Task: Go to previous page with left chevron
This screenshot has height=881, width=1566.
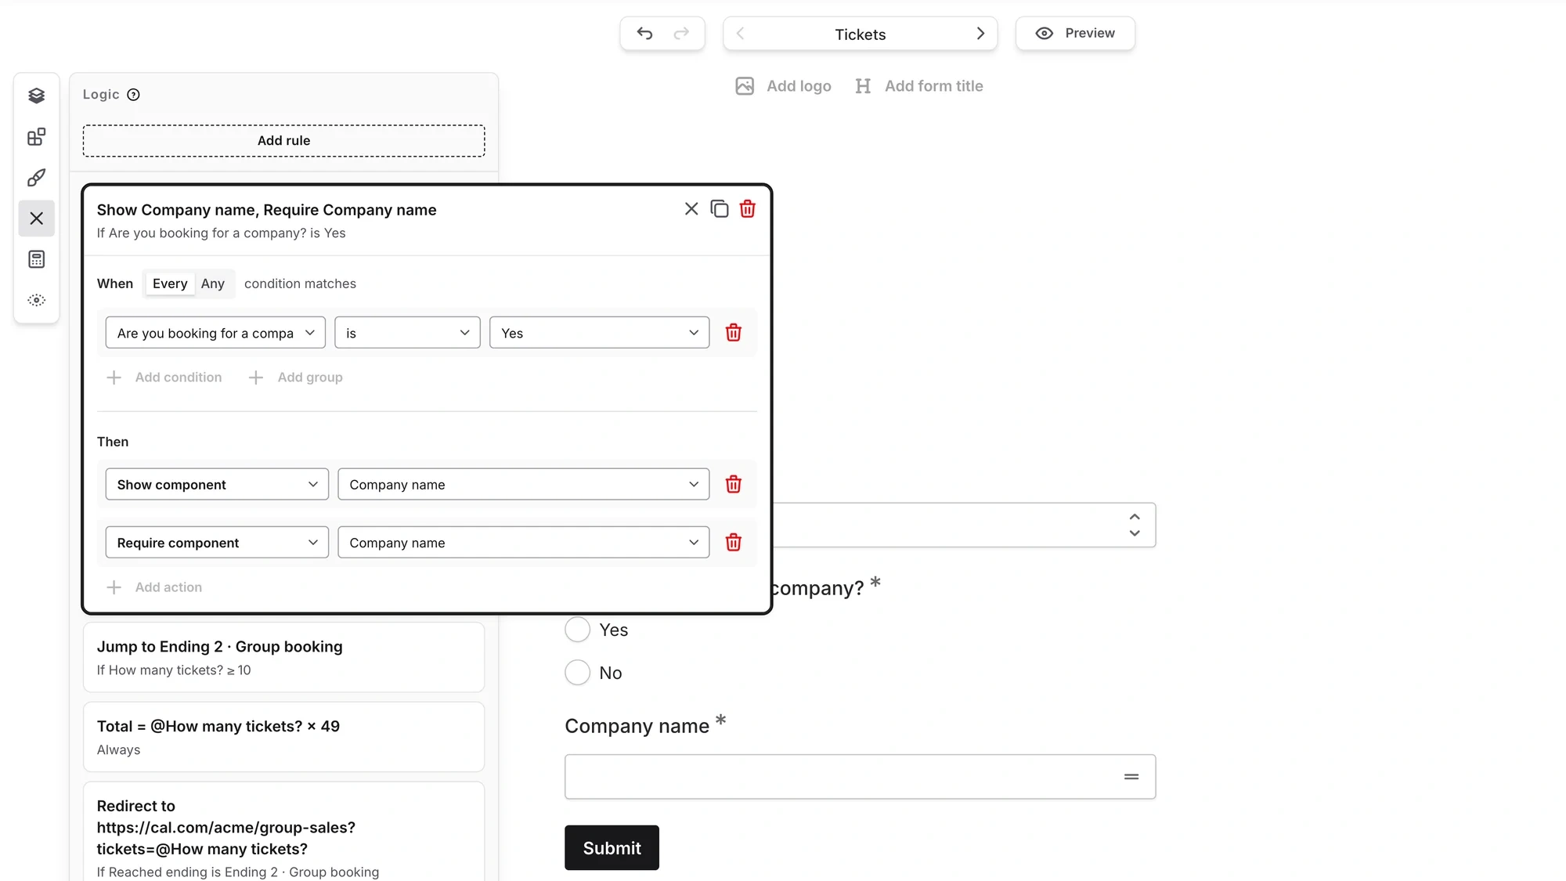Action: coord(740,33)
